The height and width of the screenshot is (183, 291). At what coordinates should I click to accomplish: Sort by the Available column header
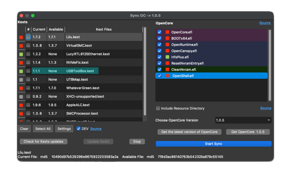[56, 29]
